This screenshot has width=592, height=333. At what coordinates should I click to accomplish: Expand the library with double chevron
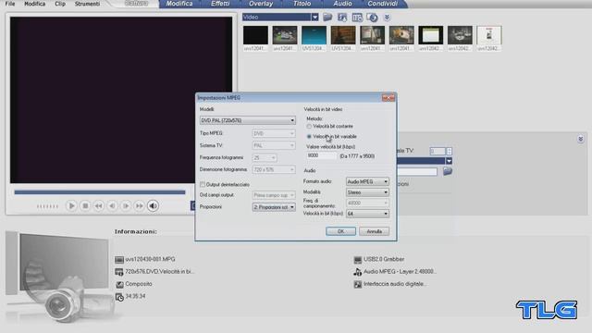(387, 18)
